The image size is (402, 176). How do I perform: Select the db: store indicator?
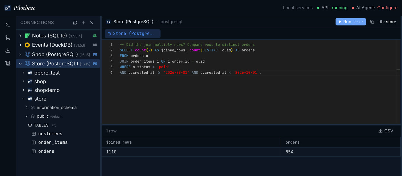[387, 22]
